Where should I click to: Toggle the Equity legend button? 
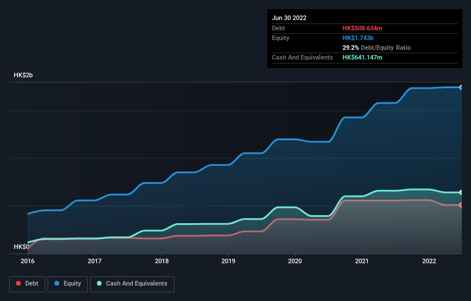pyautogui.click(x=68, y=284)
